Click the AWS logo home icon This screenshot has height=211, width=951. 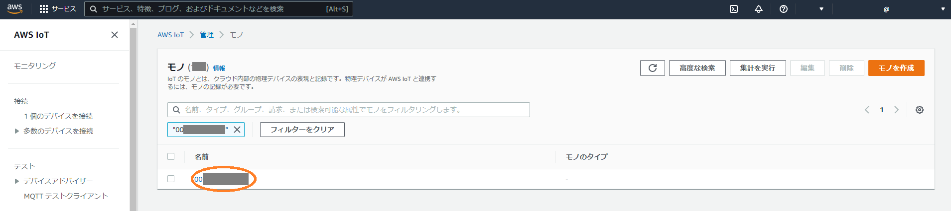click(x=15, y=9)
